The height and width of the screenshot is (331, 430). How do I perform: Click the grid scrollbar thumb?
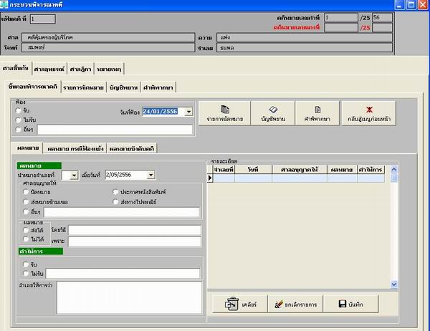(393, 178)
